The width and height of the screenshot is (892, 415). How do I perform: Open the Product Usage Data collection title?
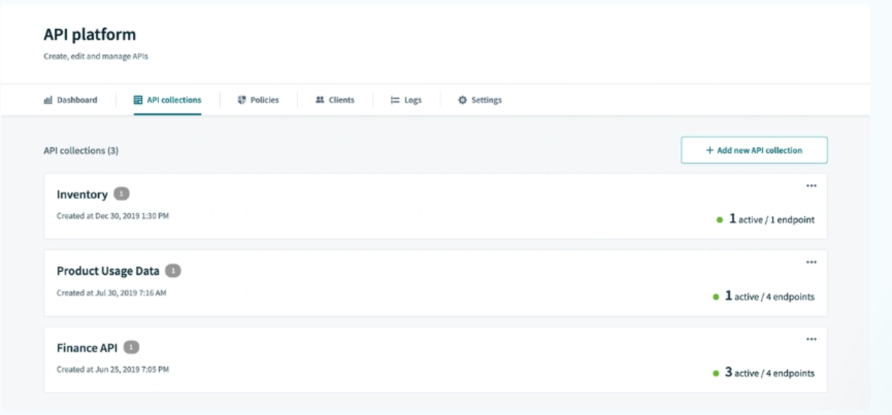108,271
